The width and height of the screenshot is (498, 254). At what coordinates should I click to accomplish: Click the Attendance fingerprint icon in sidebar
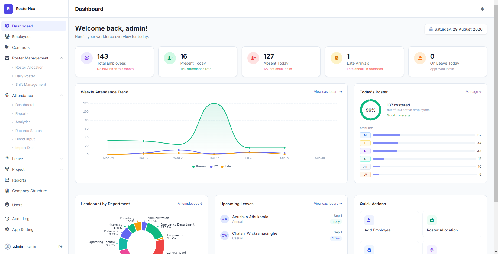tap(7, 95)
